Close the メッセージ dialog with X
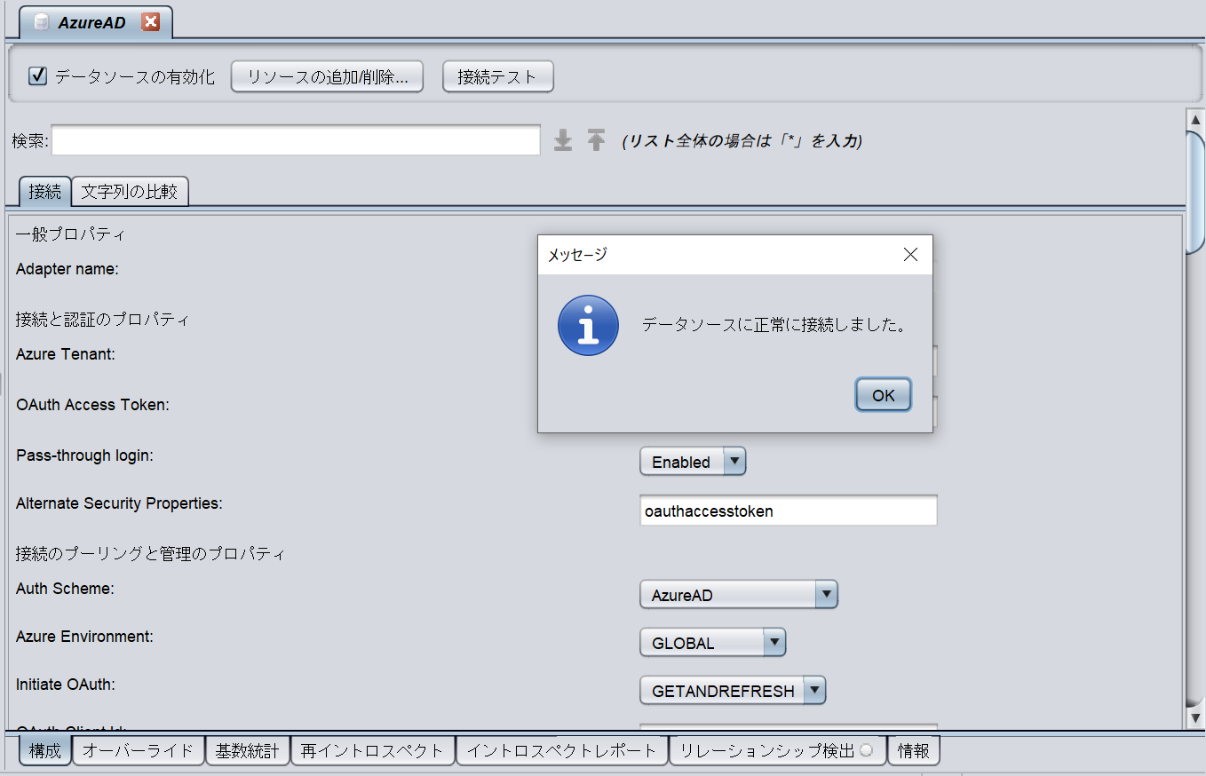 tap(910, 255)
